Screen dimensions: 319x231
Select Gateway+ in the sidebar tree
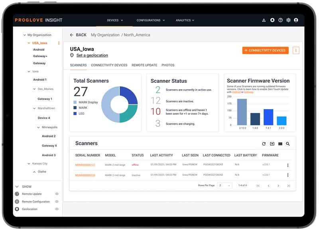pyautogui.click(x=40, y=56)
